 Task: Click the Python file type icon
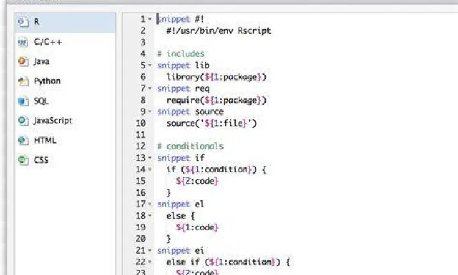tap(23, 81)
